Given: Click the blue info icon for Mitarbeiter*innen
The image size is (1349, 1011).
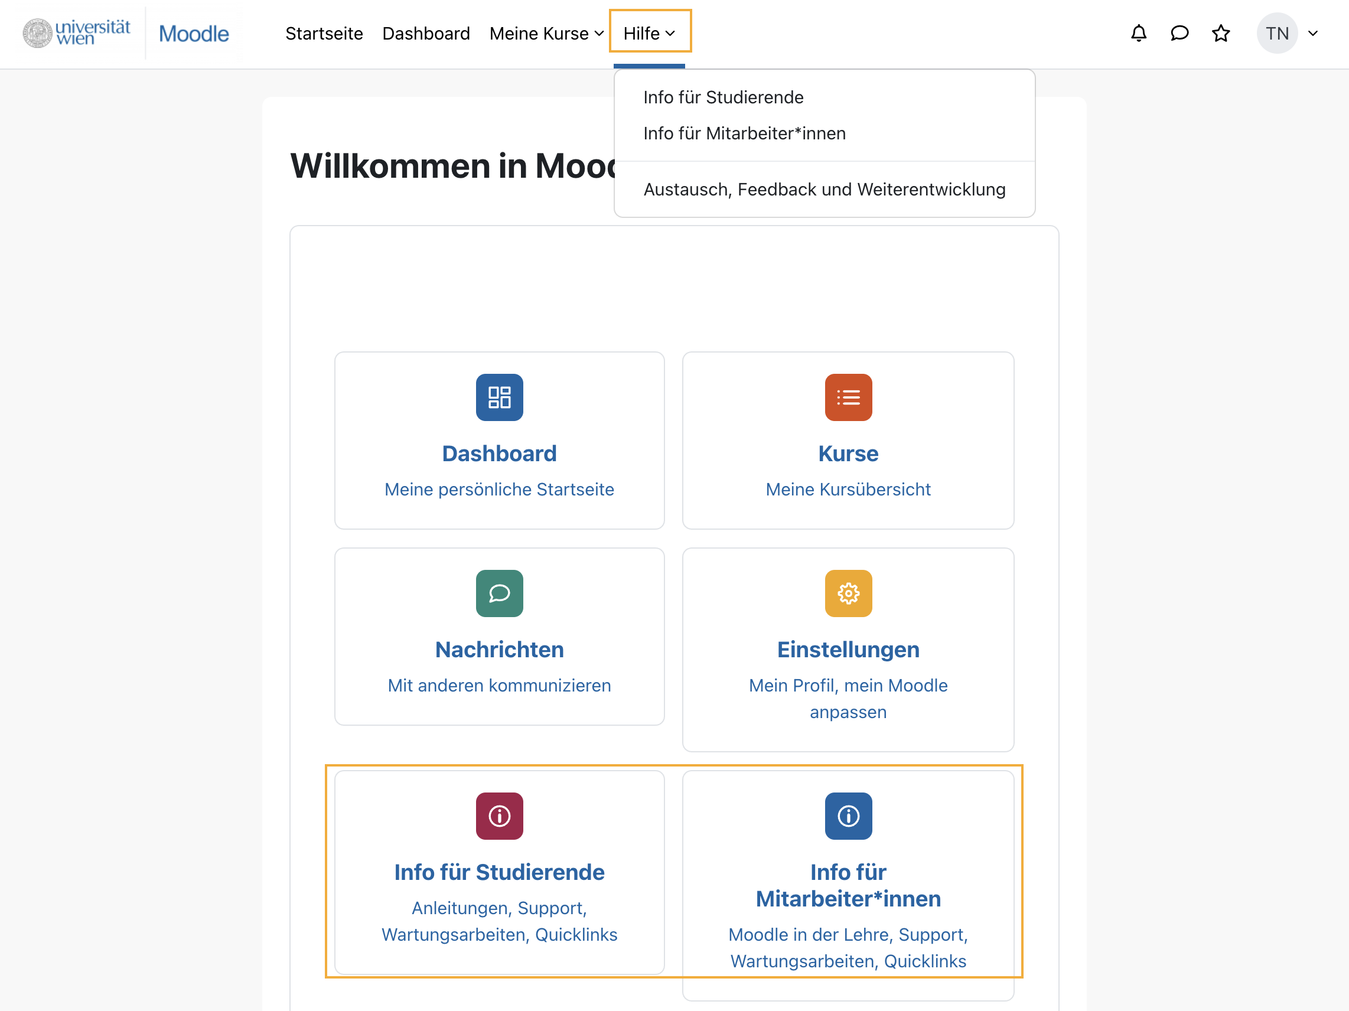Looking at the screenshot, I should coord(848,816).
